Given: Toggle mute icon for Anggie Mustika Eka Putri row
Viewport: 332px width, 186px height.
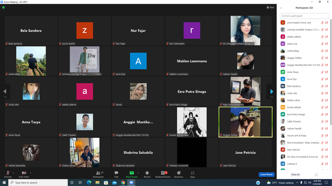Looking at the screenshot, I should pos(322,65).
